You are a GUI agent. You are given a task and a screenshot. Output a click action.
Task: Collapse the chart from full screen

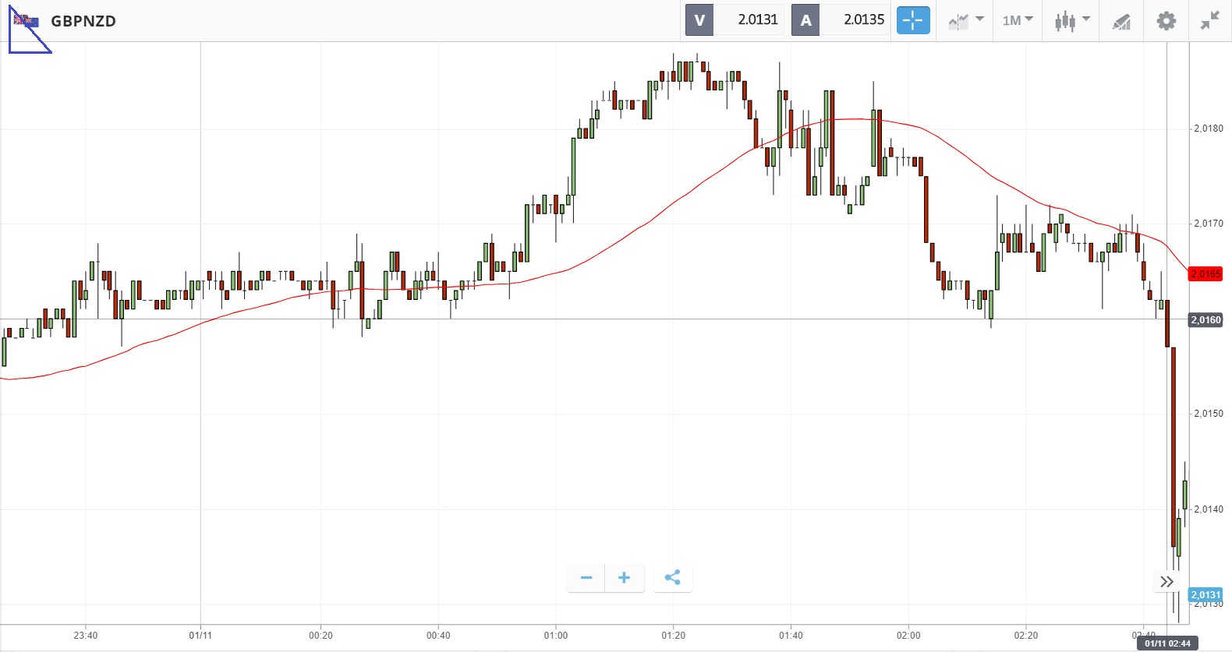coord(1209,21)
